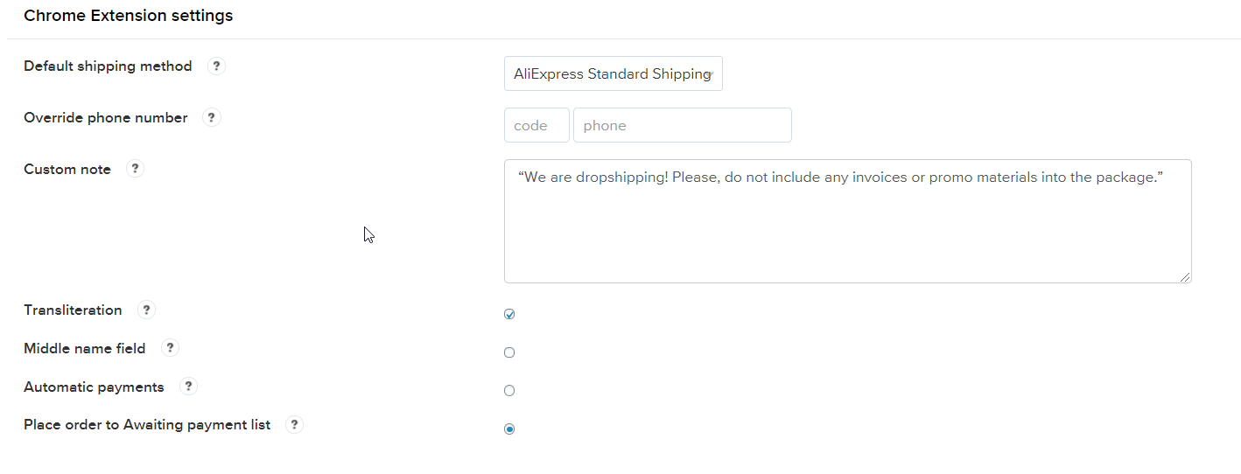Focus the phone country code field
1241x474 pixels.
coord(536,125)
